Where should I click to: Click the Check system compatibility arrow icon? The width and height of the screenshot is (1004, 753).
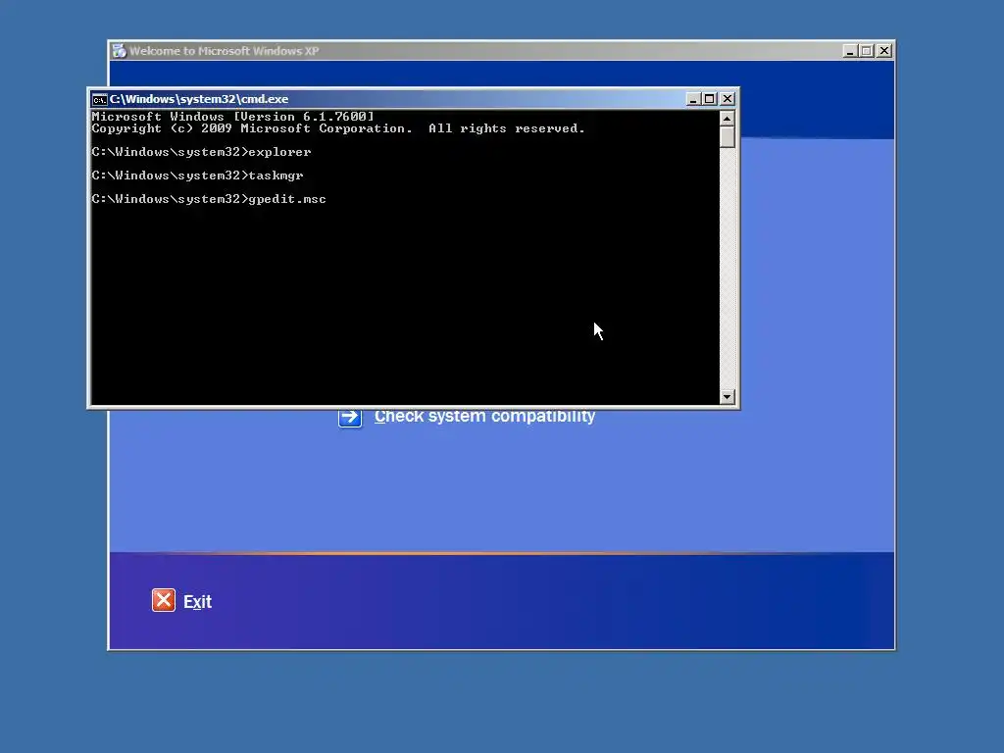pyautogui.click(x=350, y=418)
